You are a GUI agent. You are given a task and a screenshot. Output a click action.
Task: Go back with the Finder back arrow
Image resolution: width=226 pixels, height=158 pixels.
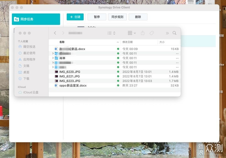55,33
